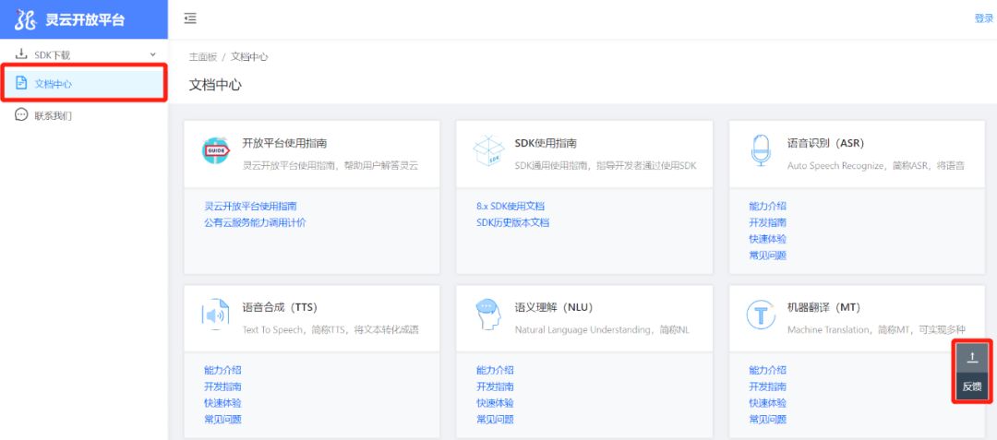
Task: Click the back-to-top arrow button
Action: pyautogui.click(x=971, y=358)
